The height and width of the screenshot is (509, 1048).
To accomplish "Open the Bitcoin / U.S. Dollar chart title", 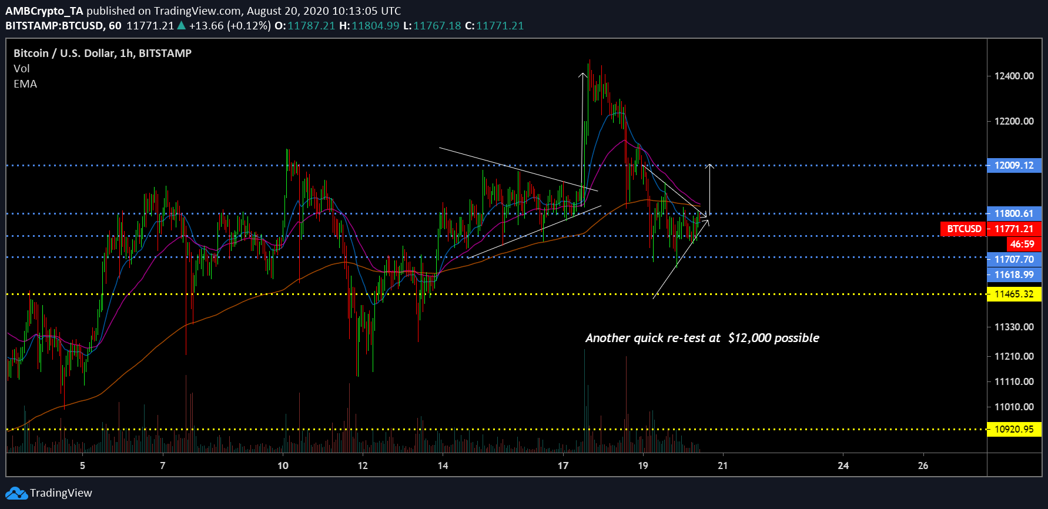I will click(x=102, y=53).
